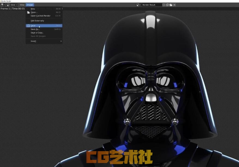Expand the Invert submenu
This screenshot has width=239, height=167.
click(x=44, y=41)
